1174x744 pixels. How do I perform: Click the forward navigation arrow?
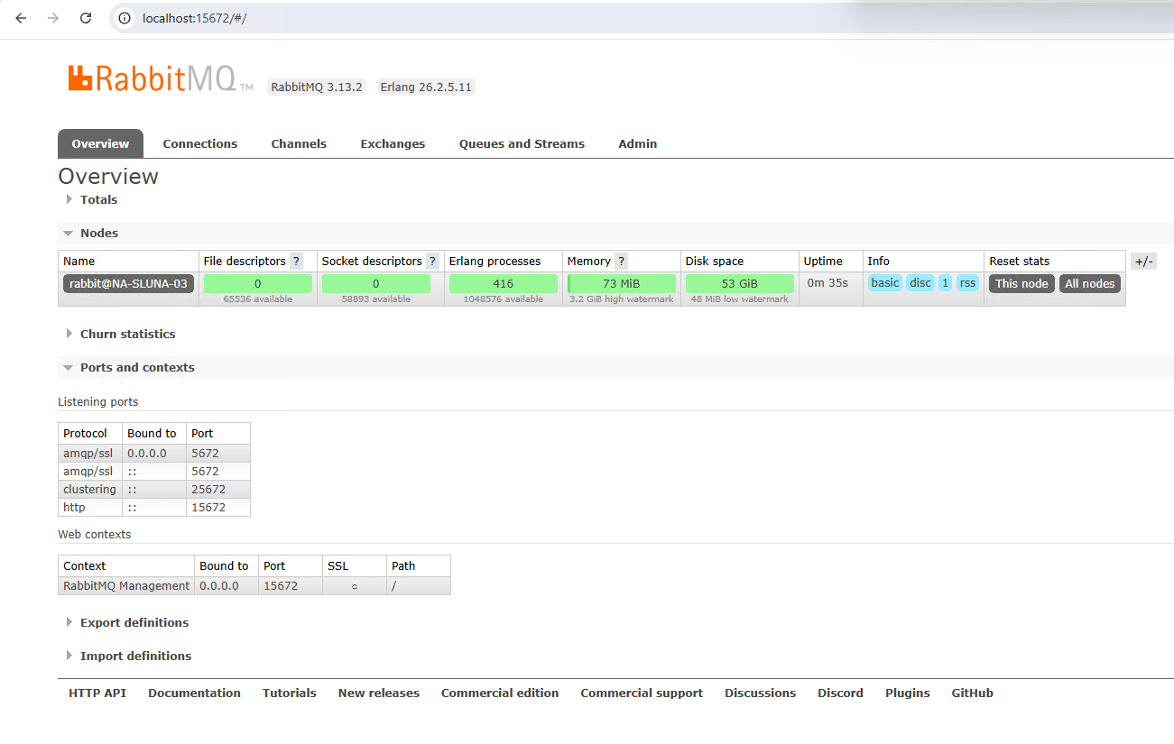(53, 18)
